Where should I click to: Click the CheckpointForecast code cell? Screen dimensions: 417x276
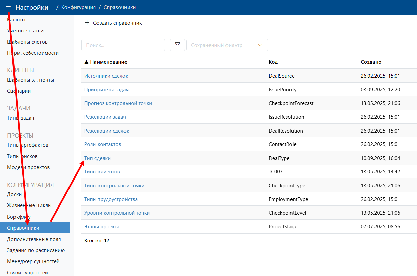(x=291, y=103)
